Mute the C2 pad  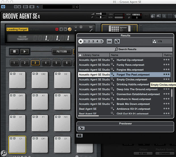pyautogui.click(x=11, y=74)
